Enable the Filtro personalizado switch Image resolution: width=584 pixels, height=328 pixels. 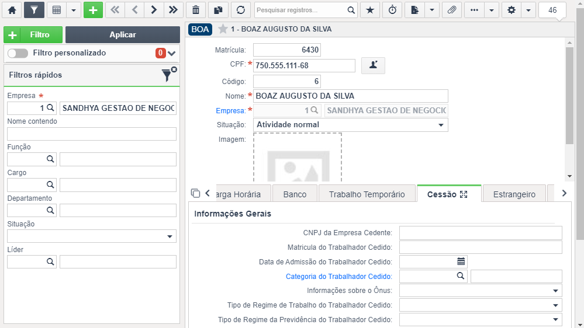(x=18, y=53)
